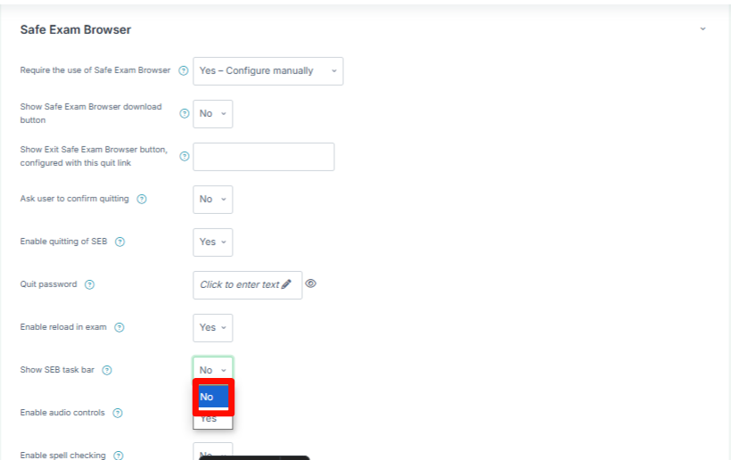Open Show Safe Exam Browser download button dropdown

pos(212,114)
